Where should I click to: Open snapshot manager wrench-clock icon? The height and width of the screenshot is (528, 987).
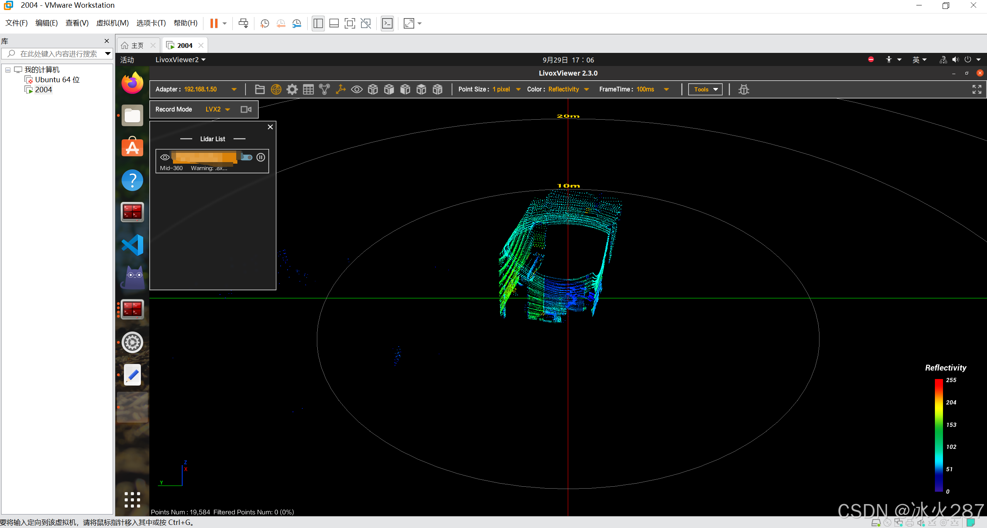point(296,24)
